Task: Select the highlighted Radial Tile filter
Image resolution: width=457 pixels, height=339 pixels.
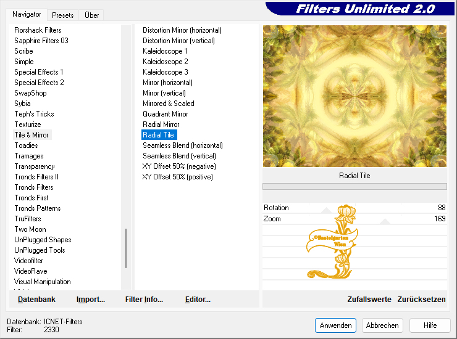Action: click(x=159, y=135)
